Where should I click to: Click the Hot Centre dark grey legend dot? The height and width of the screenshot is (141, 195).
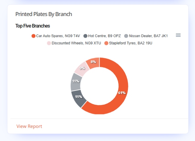(x=85, y=36)
